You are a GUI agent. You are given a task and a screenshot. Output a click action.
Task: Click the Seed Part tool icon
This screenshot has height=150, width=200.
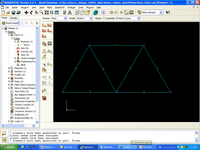click(x=45, y=25)
